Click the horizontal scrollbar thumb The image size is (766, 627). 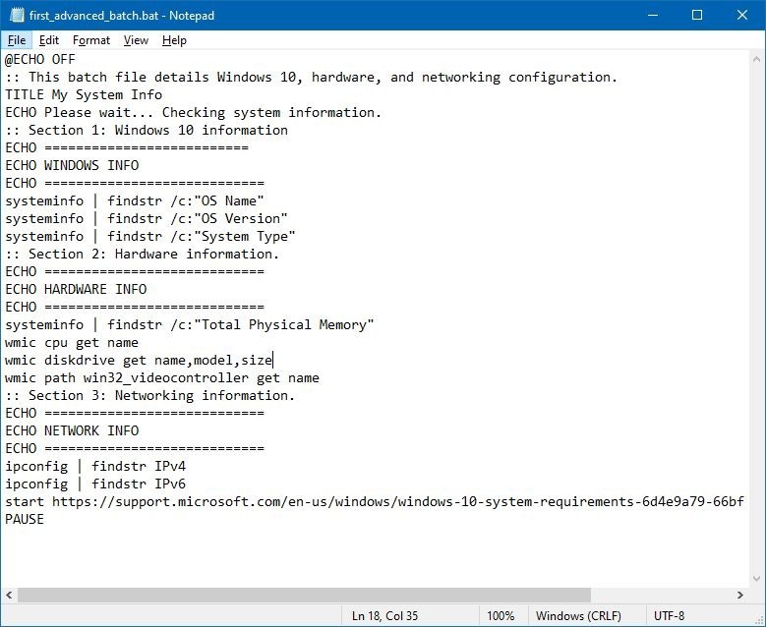click(x=304, y=595)
